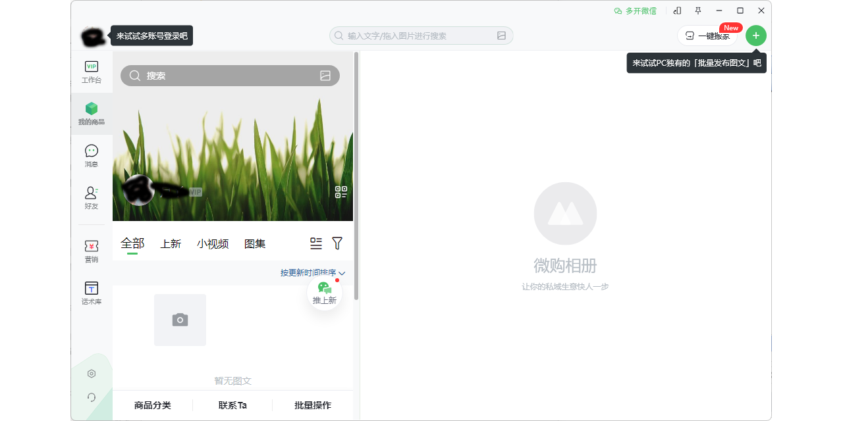
Task: Open the 消息 messages icon
Action: tap(92, 156)
